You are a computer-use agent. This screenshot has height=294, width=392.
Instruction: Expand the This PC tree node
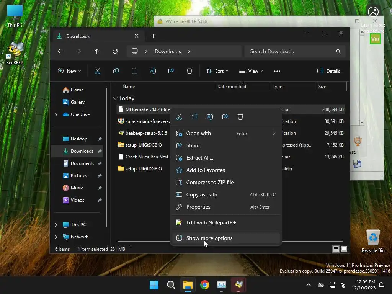pos(56,225)
